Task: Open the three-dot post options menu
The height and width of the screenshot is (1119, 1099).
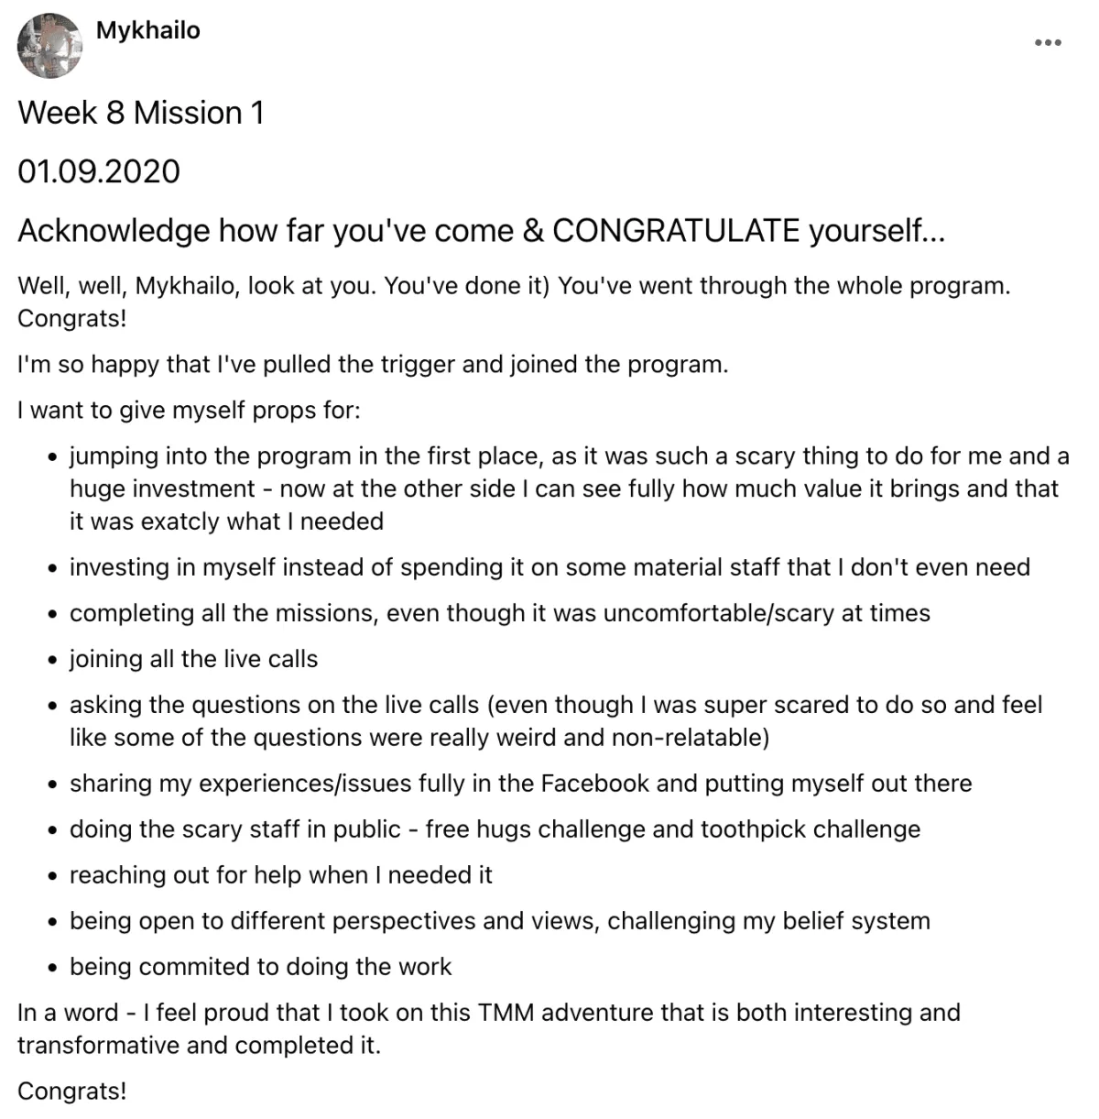Action: click(x=1047, y=42)
